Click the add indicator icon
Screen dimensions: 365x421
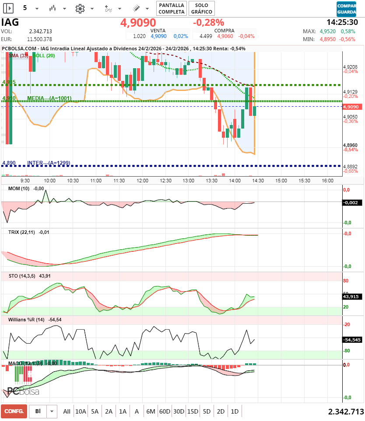coord(108,9)
